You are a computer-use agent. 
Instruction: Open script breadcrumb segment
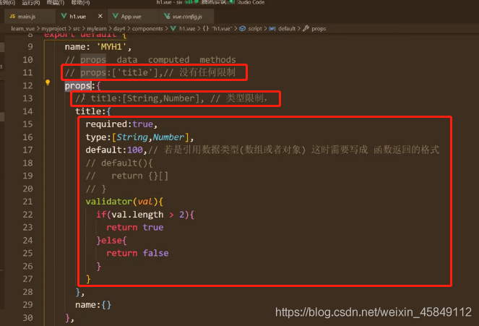pos(255,29)
